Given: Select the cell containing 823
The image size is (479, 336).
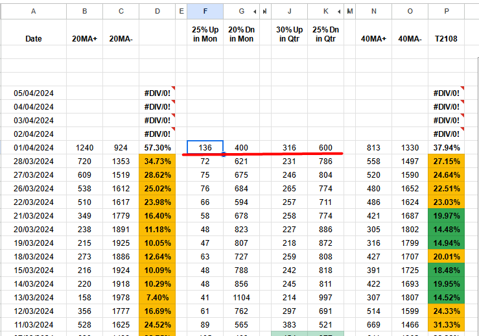Looking at the screenshot, I should [241, 230].
